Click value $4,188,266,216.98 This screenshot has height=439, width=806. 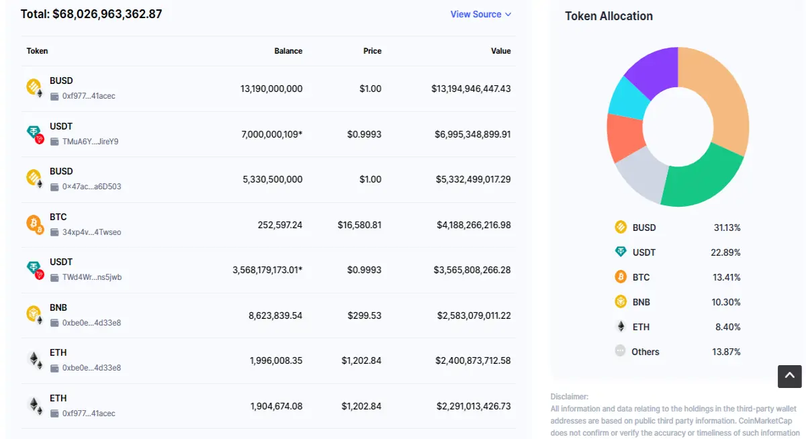click(x=474, y=225)
